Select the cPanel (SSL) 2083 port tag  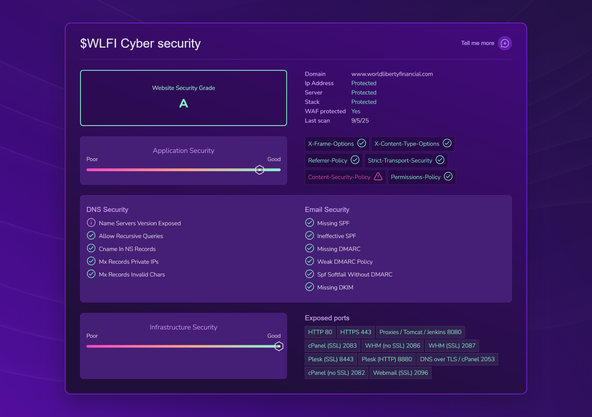[332, 346]
